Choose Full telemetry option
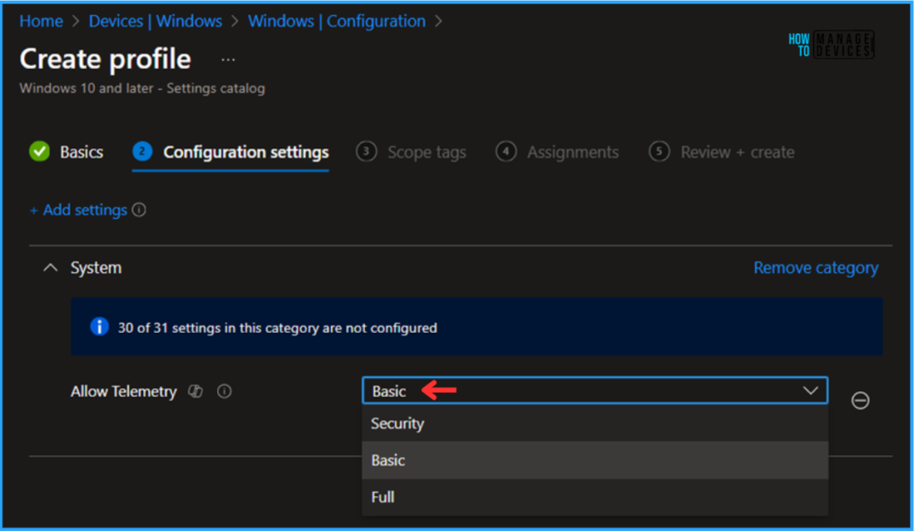Viewport: 914px width, 531px height. (594, 496)
